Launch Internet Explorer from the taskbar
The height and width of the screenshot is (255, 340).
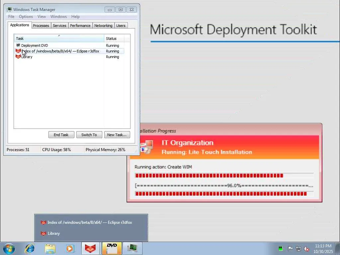[30, 248]
